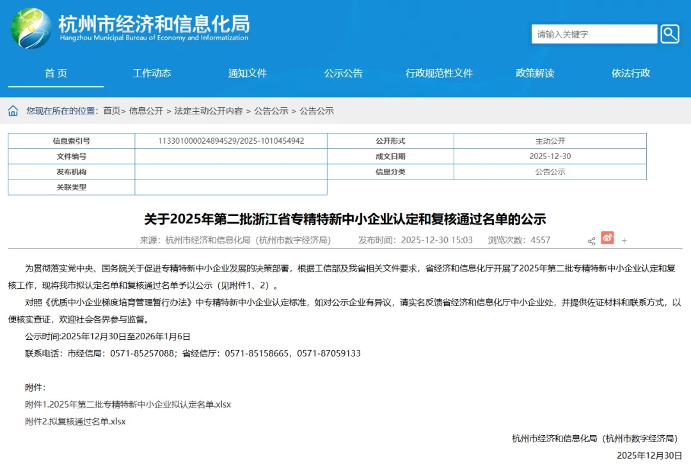The image size is (691, 467).
Task: Click 信息公开 breadcrumb link
Action: 146,111
